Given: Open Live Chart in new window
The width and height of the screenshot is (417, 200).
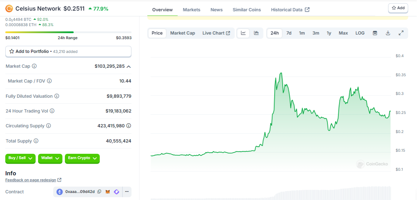Looking at the screenshot, I should pos(216,33).
